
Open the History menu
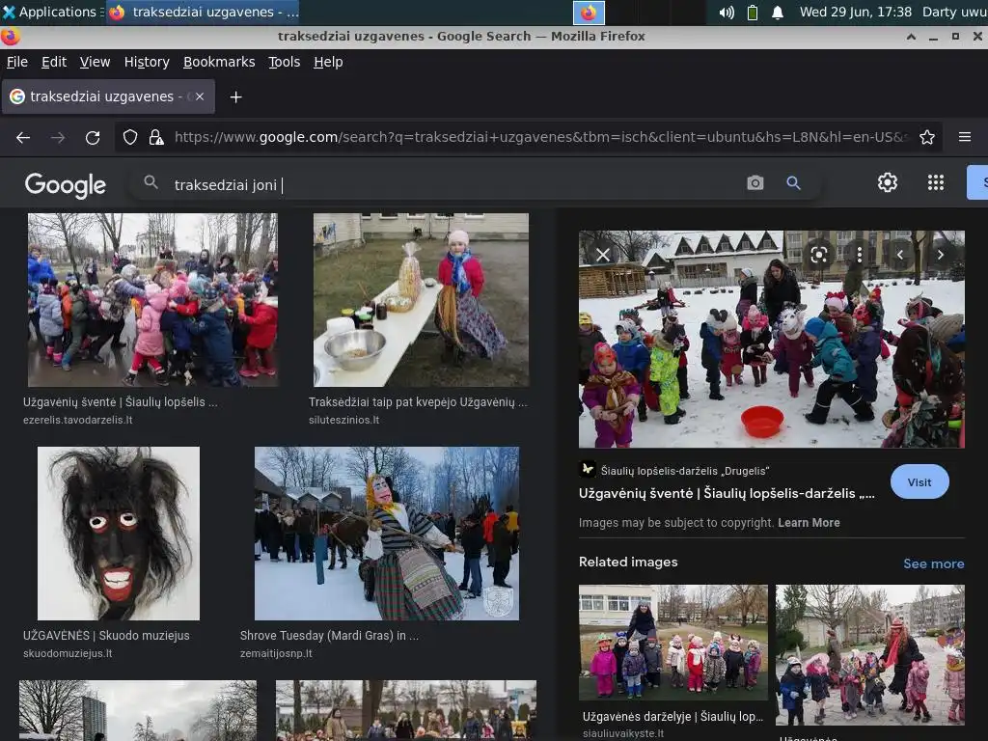click(147, 62)
